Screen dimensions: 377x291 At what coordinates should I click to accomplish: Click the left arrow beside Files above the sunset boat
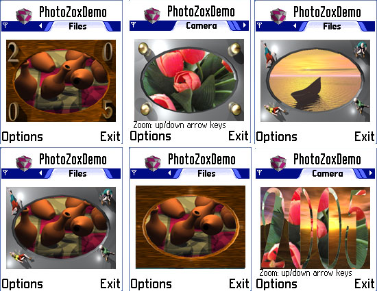(x=295, y=25)
